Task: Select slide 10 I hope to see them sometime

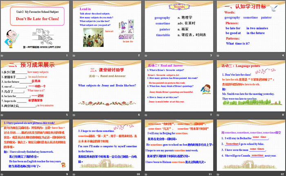Action: pyautogui.click(x=107, y=145)
